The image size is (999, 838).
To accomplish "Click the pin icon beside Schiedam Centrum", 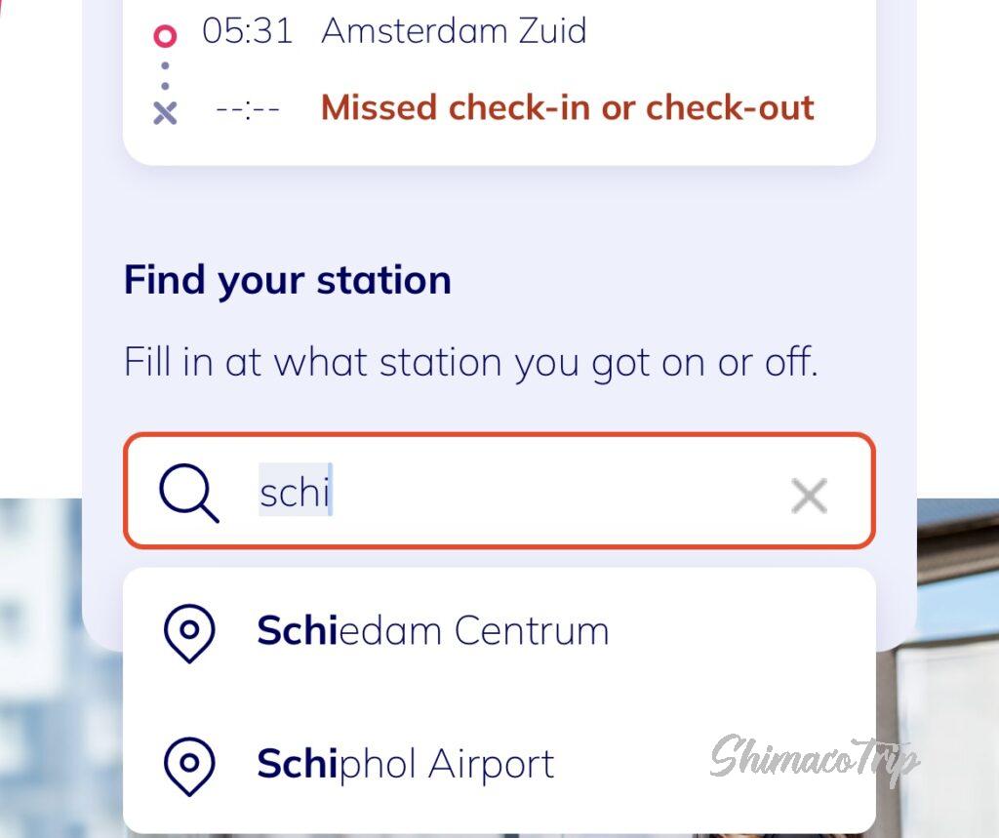I will 189,632.
